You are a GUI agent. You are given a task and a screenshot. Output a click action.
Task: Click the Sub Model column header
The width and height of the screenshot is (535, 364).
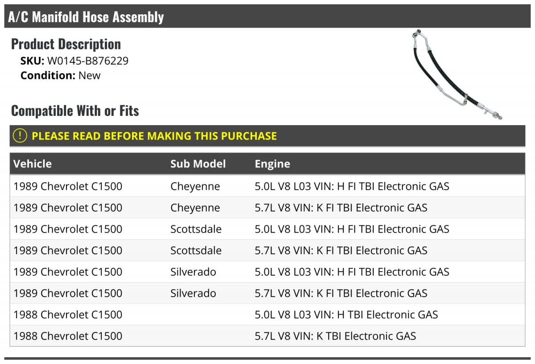pyautogui.click(x=198, y=164)
